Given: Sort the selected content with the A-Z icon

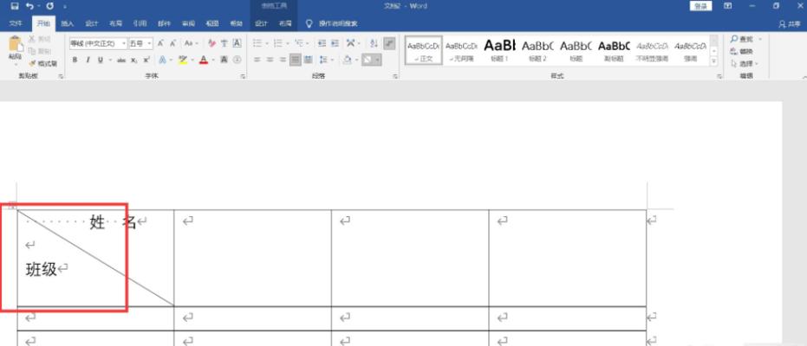Looking at the screenshot, I should point(374,43).
